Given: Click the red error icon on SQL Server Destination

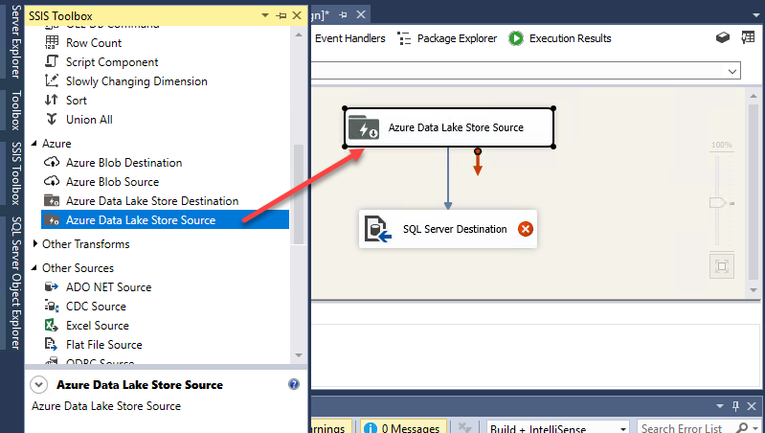Looking at the screenshot, I should click(526, 229).
